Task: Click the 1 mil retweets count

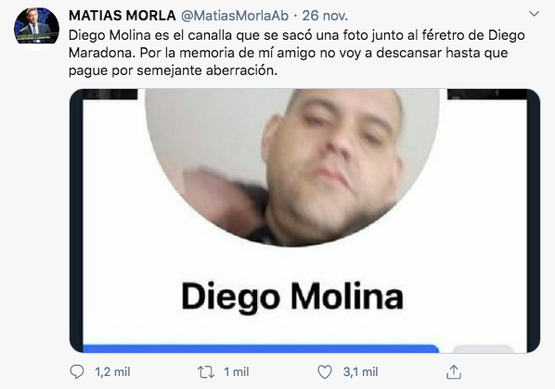Action: point(237,372)
